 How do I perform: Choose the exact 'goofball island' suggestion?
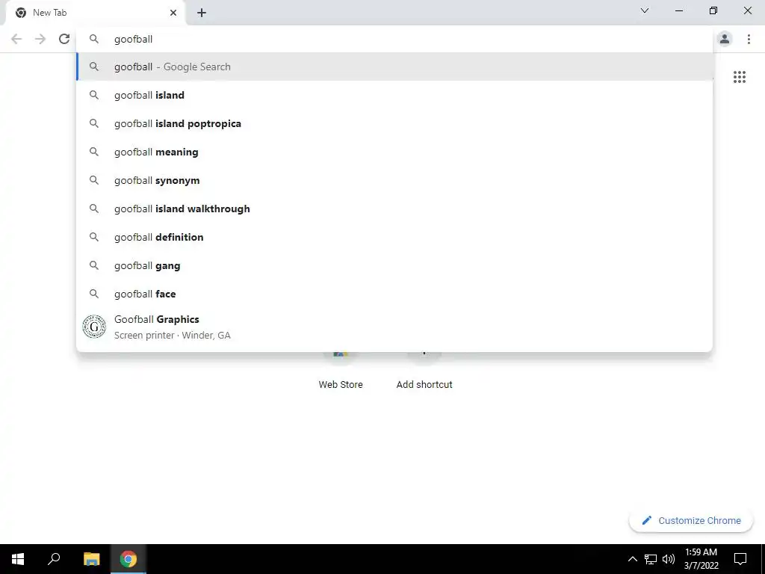point(395,95)
